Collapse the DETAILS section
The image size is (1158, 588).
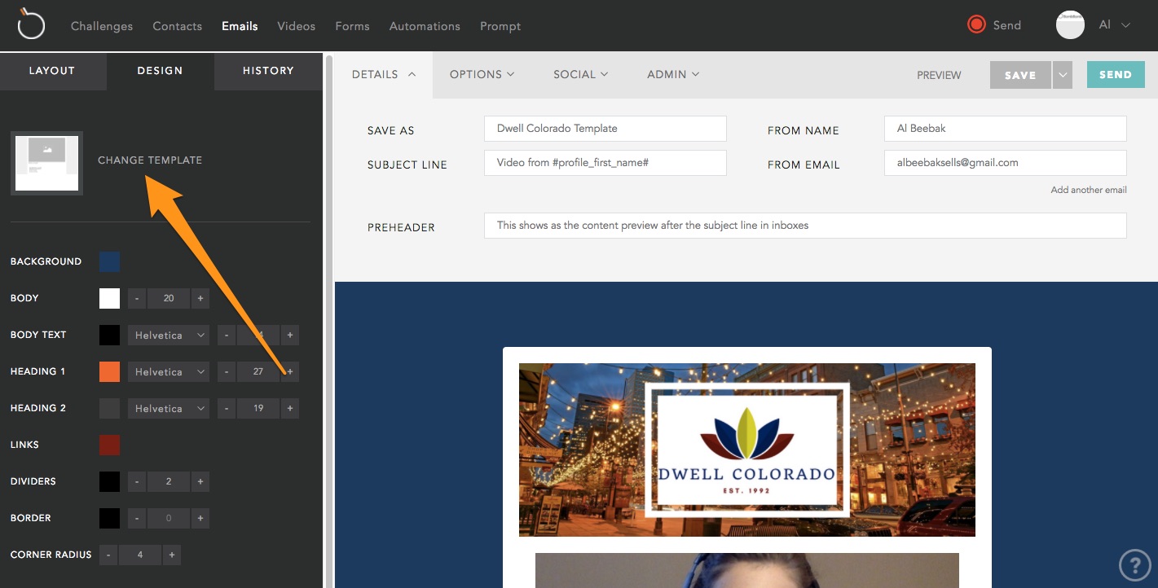pos(384,74)
